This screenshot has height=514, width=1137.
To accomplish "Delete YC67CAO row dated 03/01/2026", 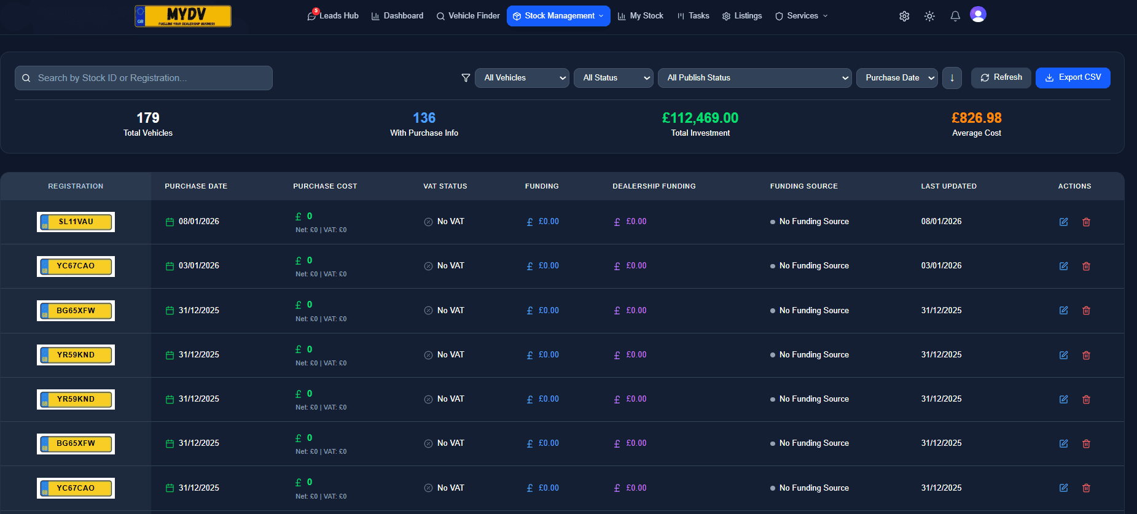I will pos(1086,266).
